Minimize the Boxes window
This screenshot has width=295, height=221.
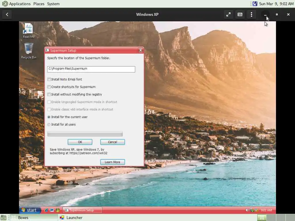pos(265,14)
